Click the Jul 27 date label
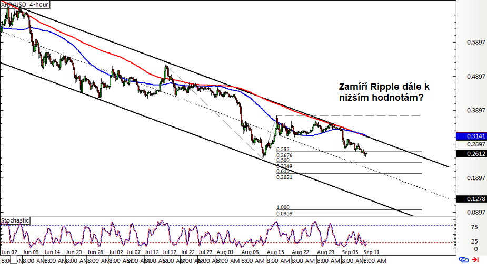This screenshot has height=264, width=487. click(x=205, y=252)
